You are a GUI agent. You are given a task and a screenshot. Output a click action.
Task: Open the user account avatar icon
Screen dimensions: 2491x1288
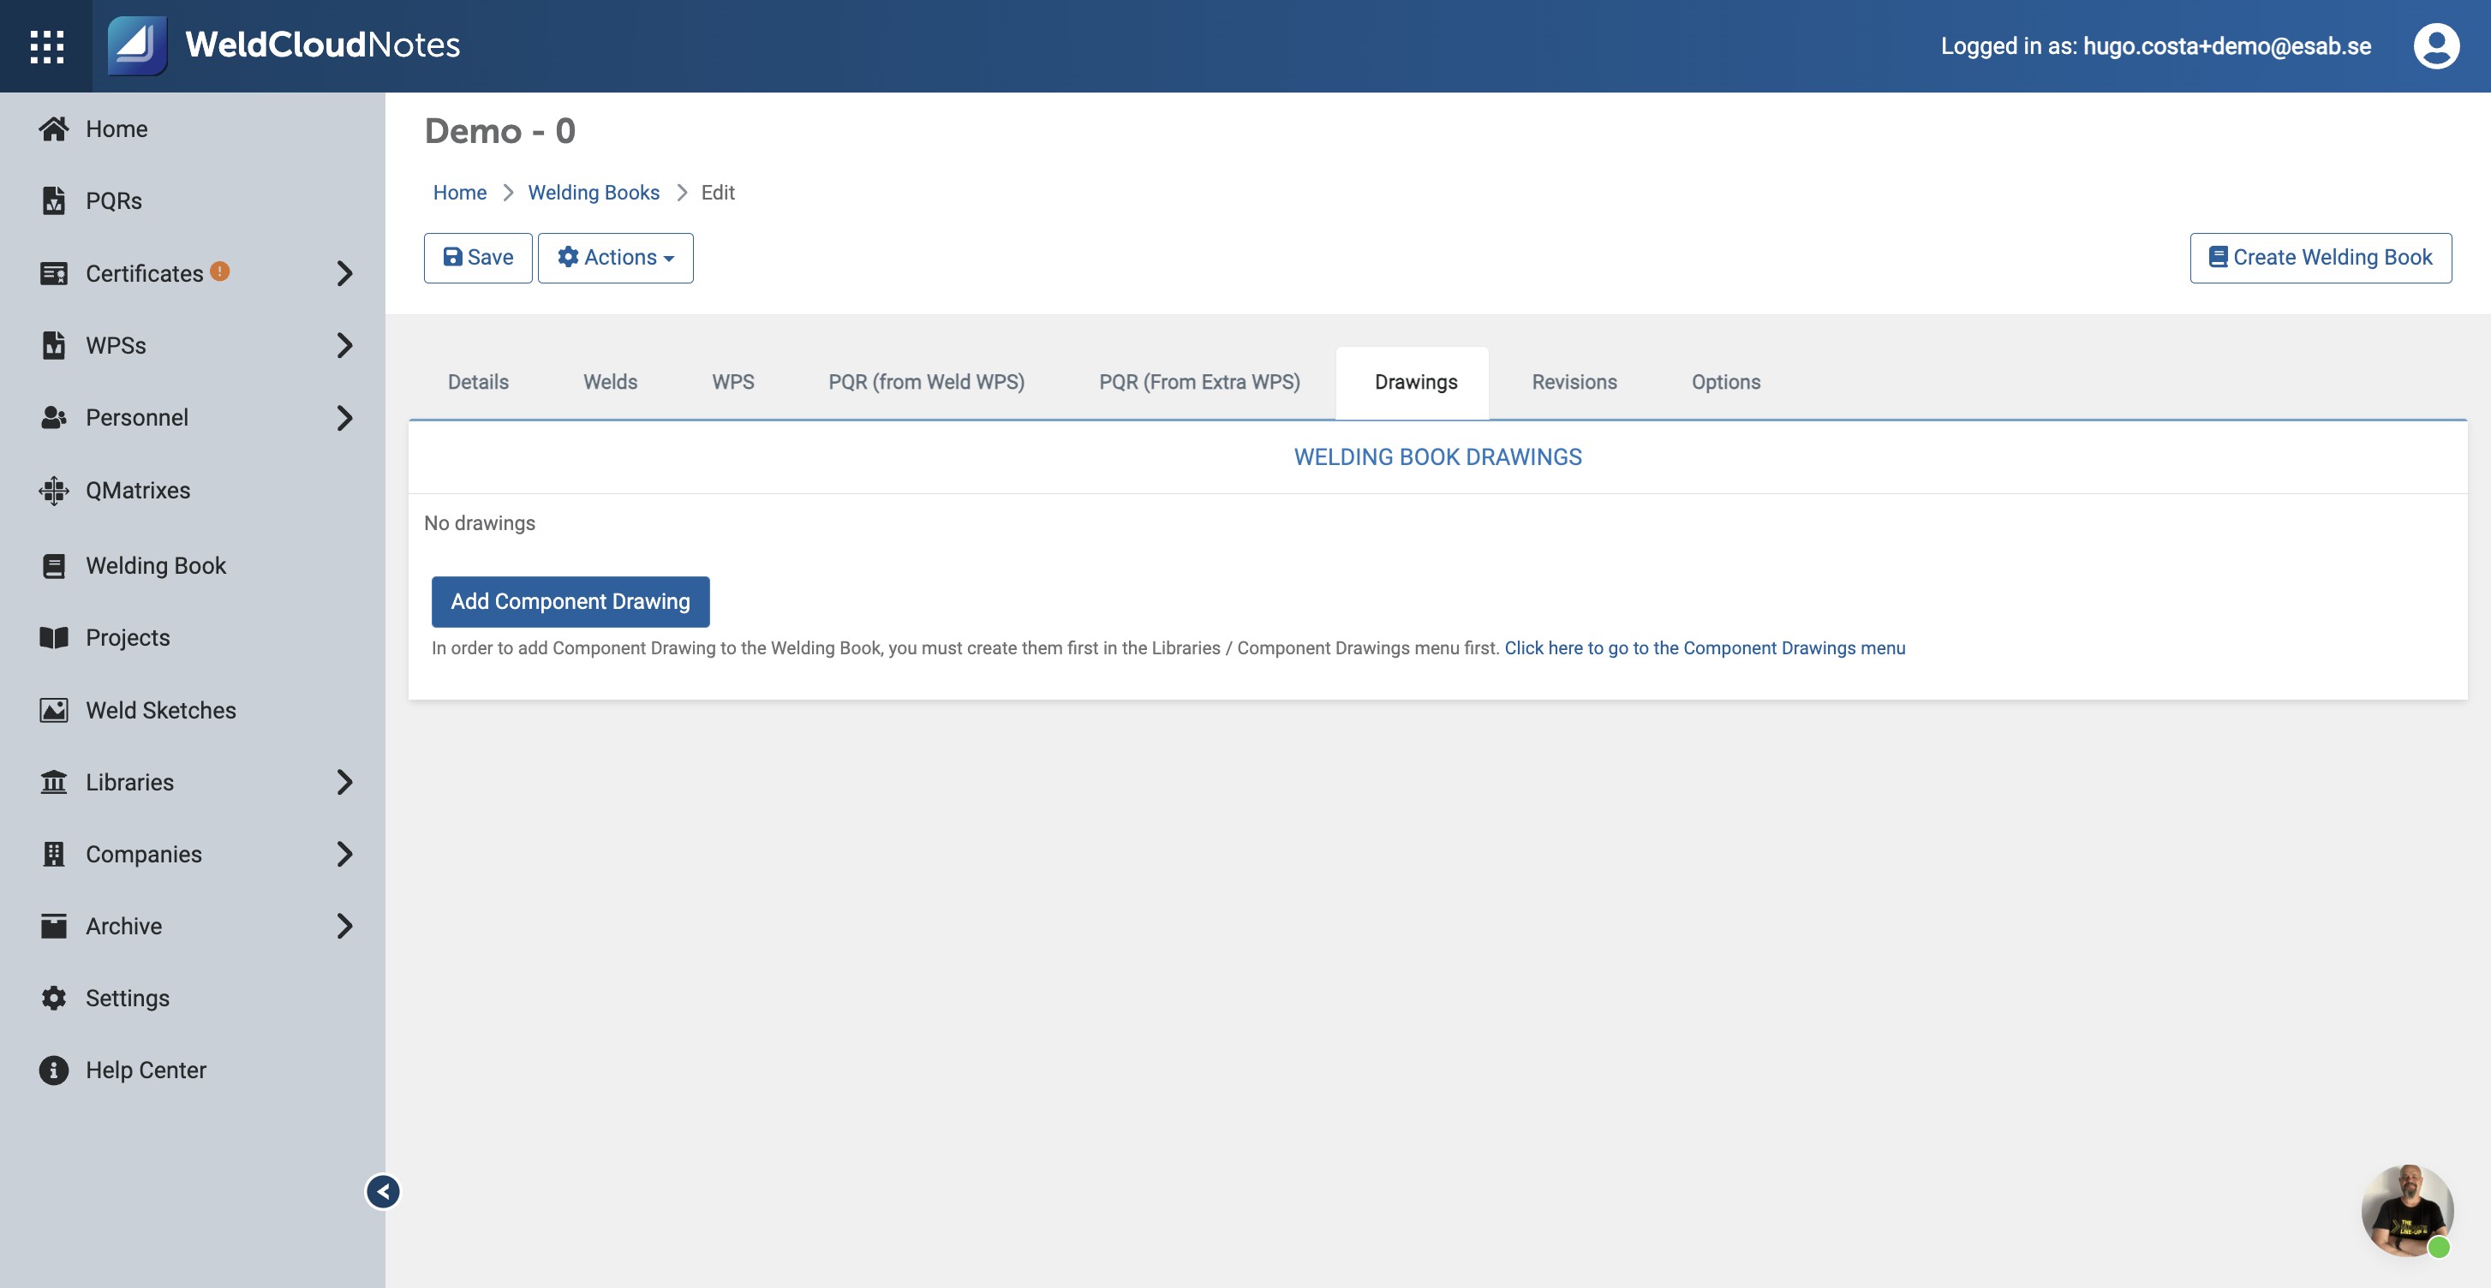[x=2435, y=45]
